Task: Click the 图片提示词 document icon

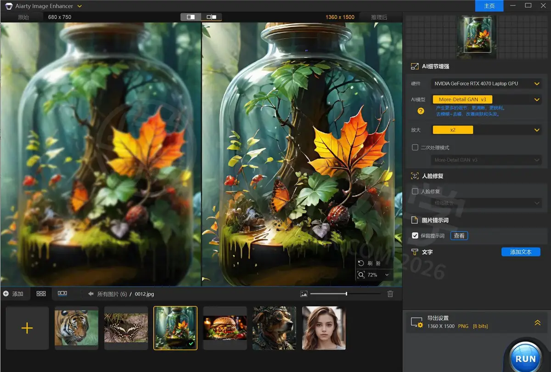Action: pos(415,220)
